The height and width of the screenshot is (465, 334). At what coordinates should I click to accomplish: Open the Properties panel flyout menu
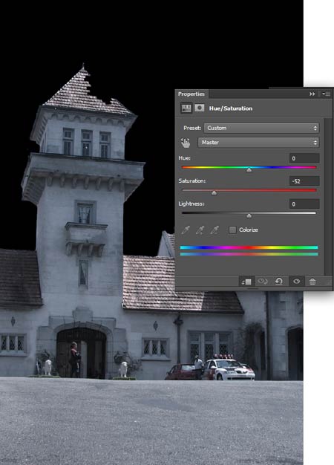click(327, 94)
